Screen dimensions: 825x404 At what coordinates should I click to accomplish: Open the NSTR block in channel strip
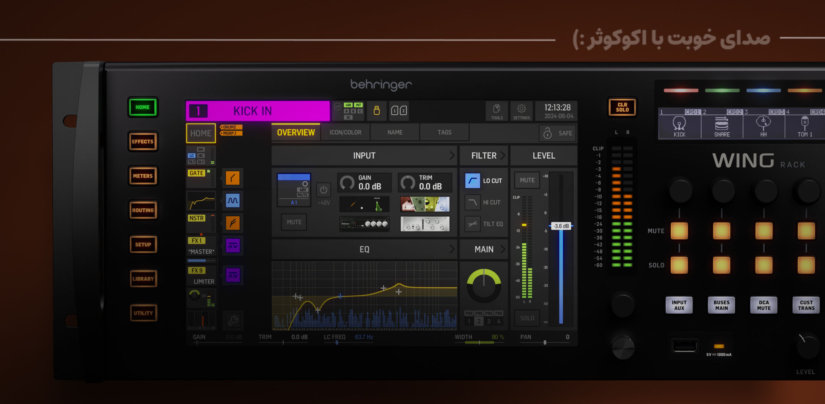pos(201,223)
